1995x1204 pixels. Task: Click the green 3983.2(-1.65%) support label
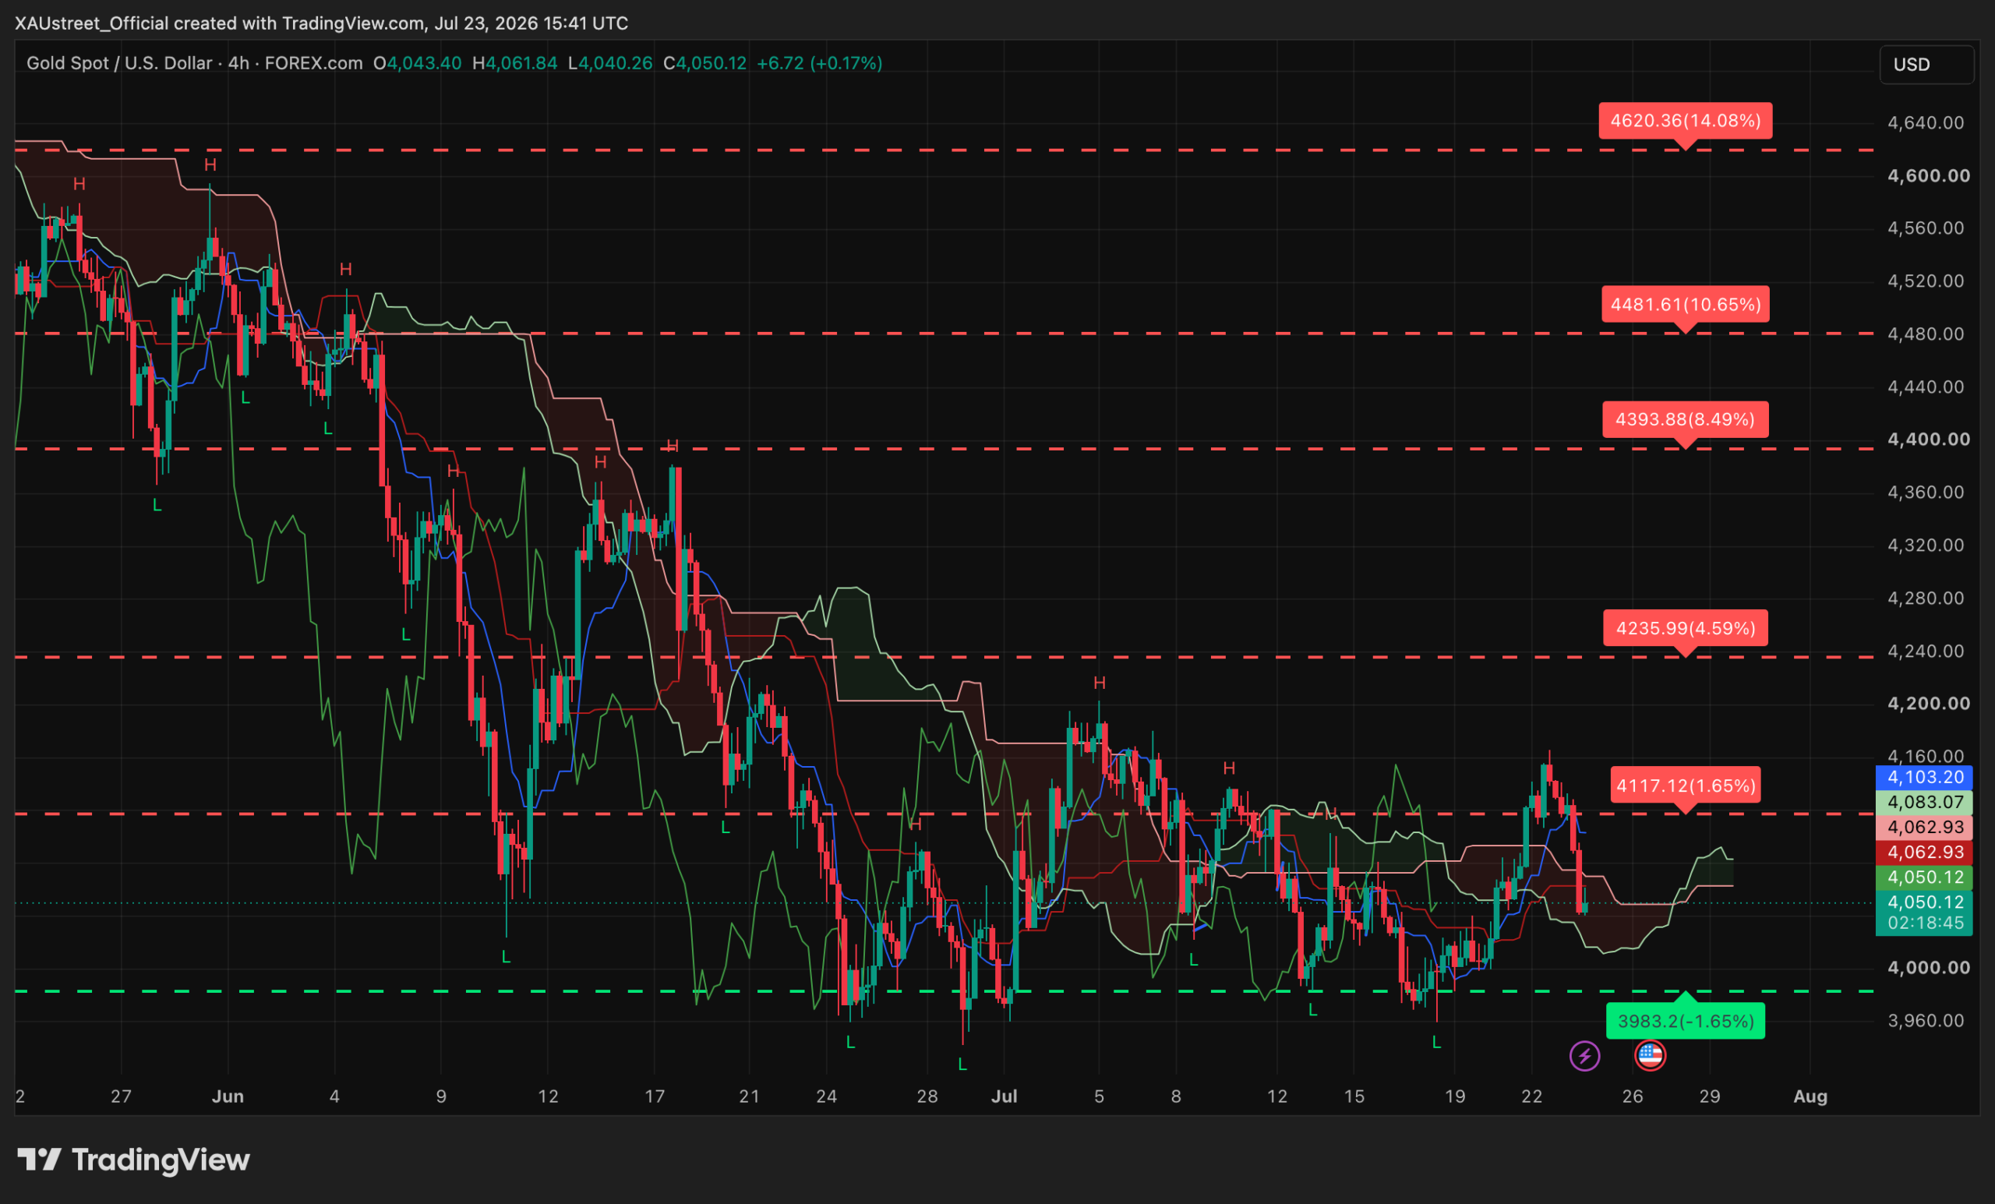tap(1685, 1021)
